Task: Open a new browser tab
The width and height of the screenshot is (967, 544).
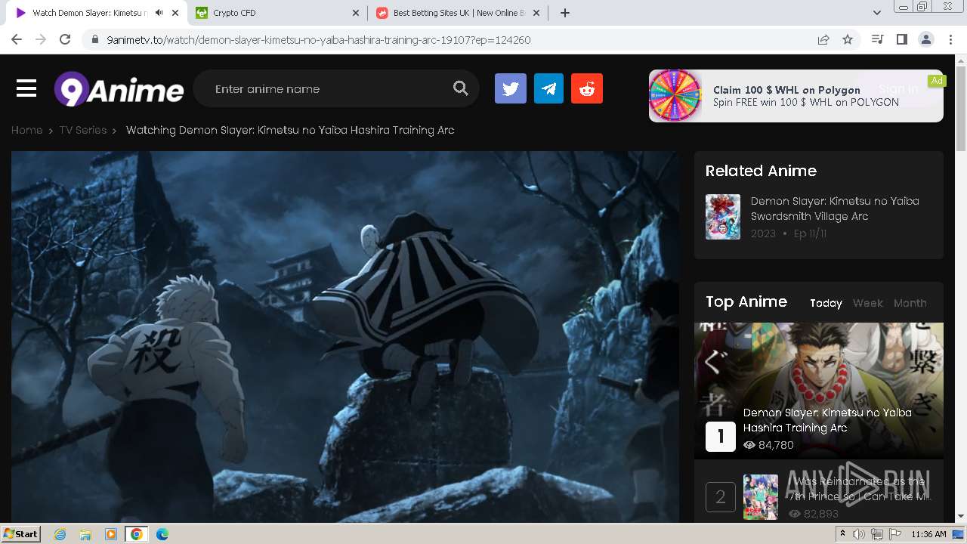Action: [565, 13]
